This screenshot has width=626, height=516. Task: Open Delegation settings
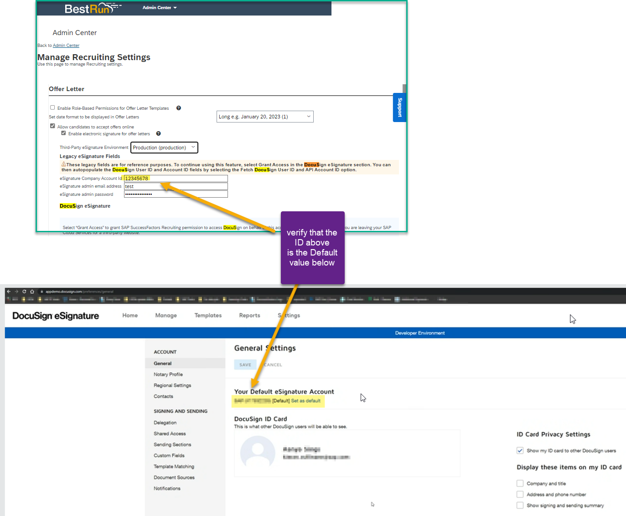(x=165, y=423)
